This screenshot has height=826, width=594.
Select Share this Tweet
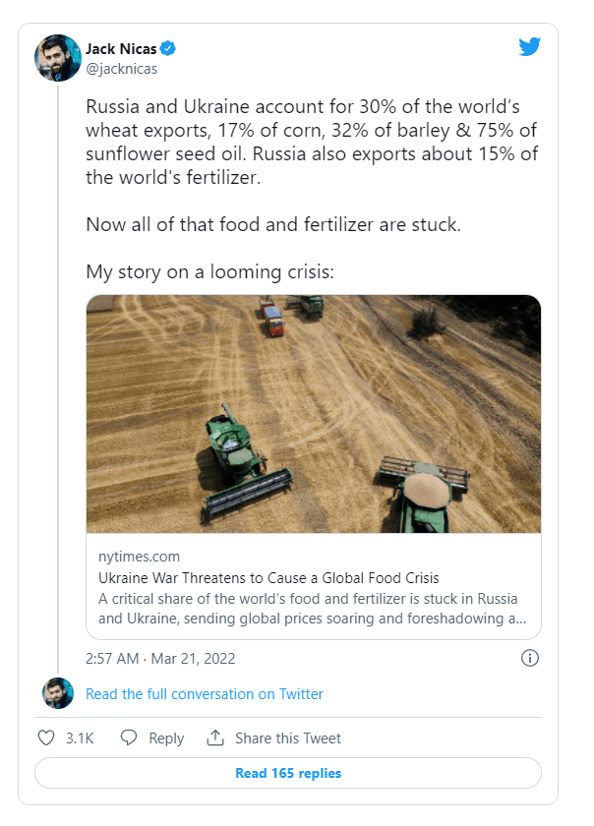click(x=288, y=737)
